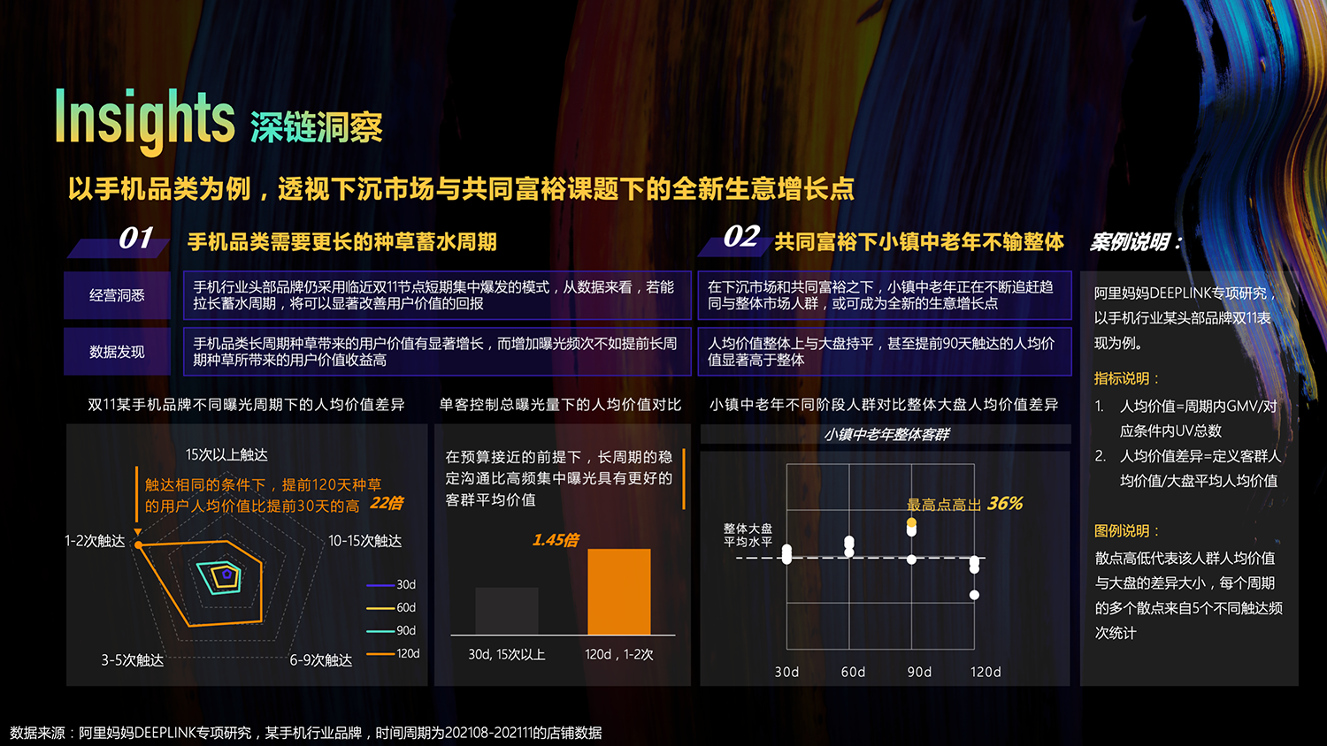This screenshot has height=746, width=1327.
Task: Click the yellow 60d legend line
Action: coord(381,608)
